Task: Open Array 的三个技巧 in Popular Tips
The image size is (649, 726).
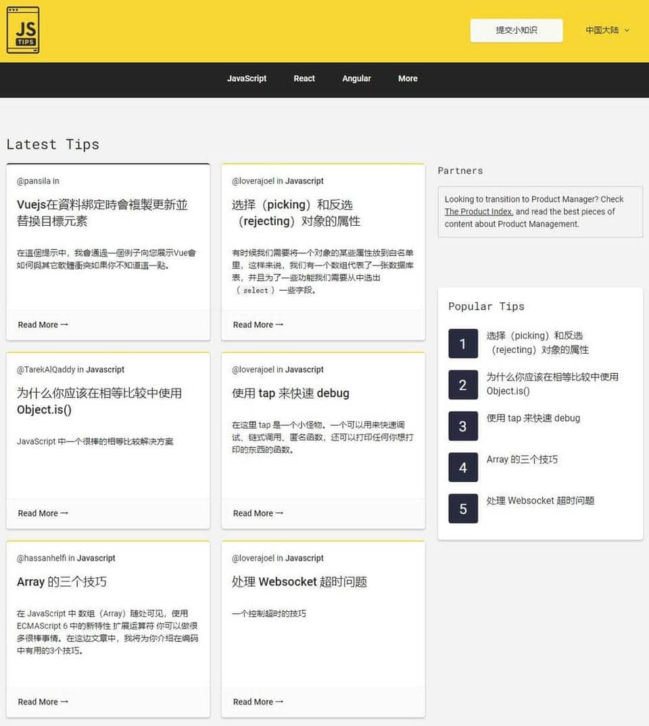Action: 522,460
